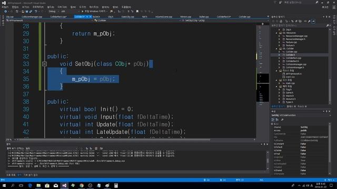Click Solution Explorer search magnifier icon

click(328, 26)
